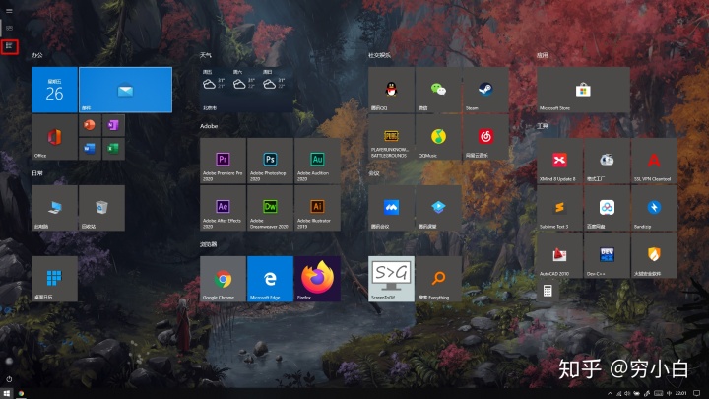Show hidden tray icons chevron
Screen dimensions: 709x399
click(x=610, y=393)
